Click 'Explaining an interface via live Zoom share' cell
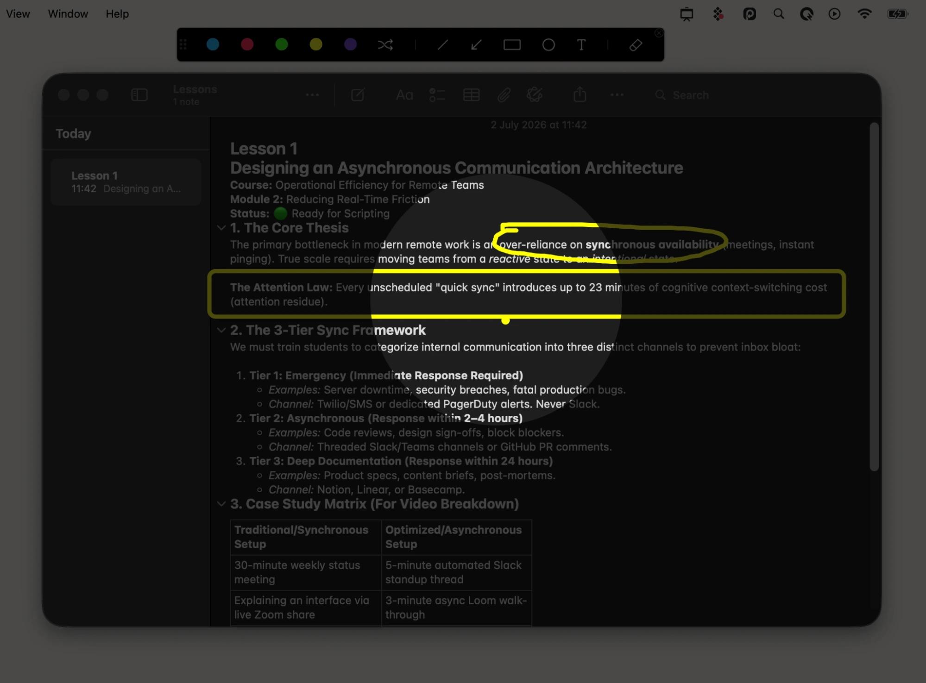Screen dimensions: 926x683 (306, 608)
